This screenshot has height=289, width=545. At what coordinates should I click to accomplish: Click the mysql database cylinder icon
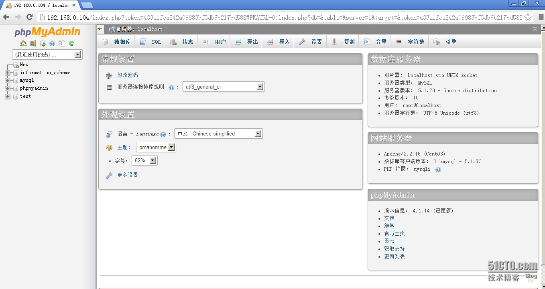[x=16, y=81]
